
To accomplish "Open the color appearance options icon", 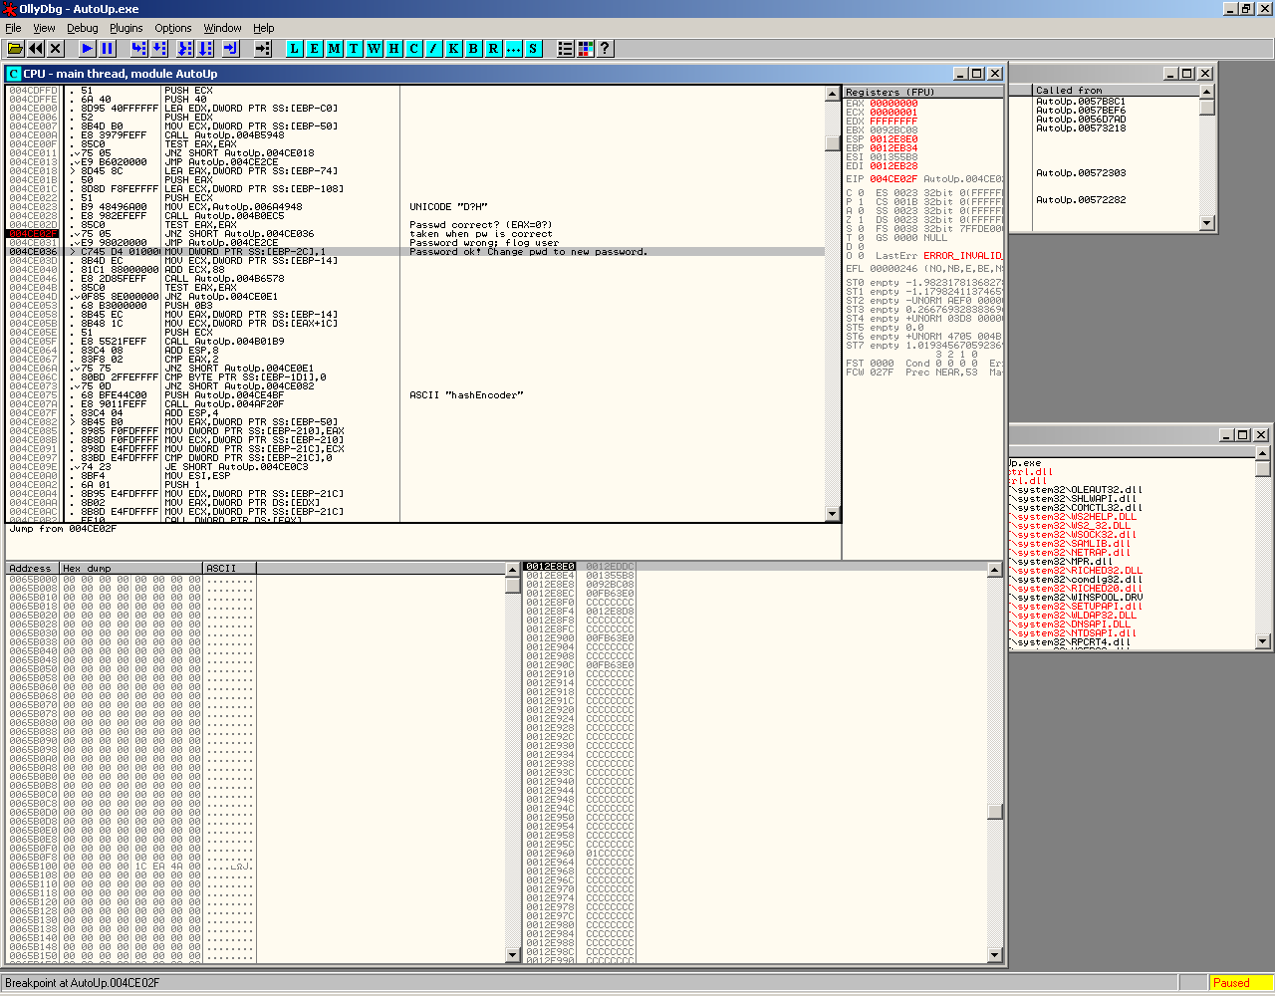I will pyautogui.click(x=586, y=49).
